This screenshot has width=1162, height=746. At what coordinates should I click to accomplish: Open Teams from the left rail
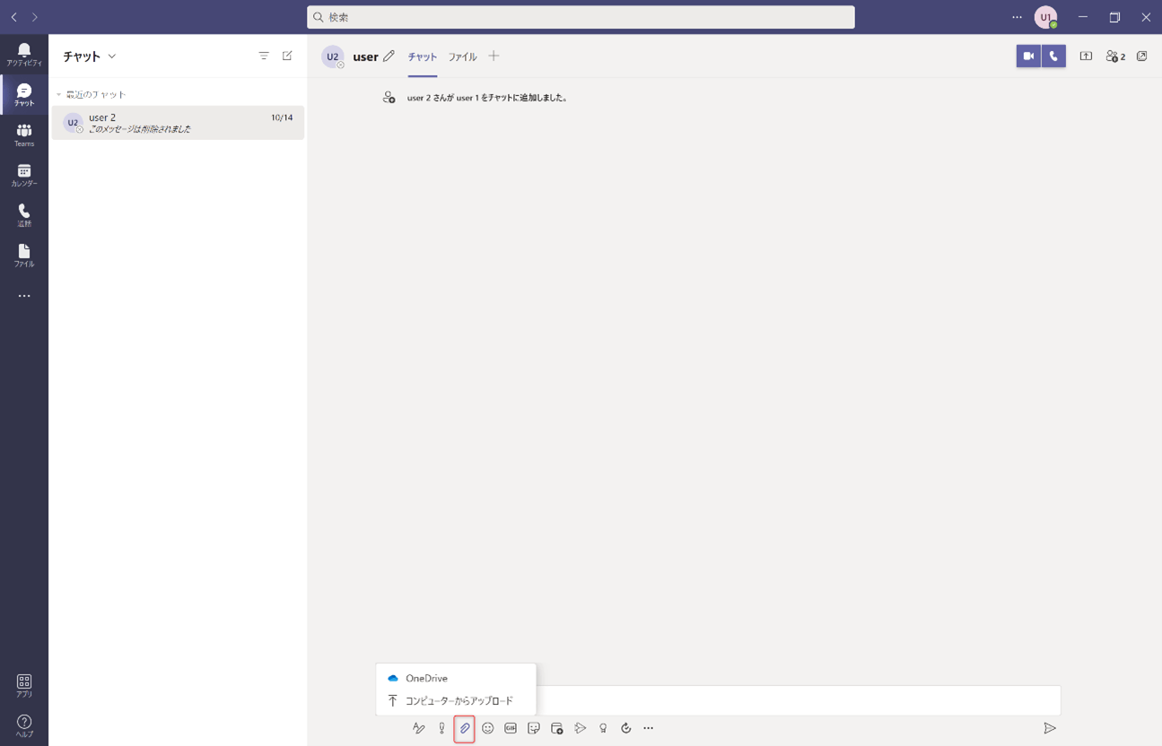(24, 135)
